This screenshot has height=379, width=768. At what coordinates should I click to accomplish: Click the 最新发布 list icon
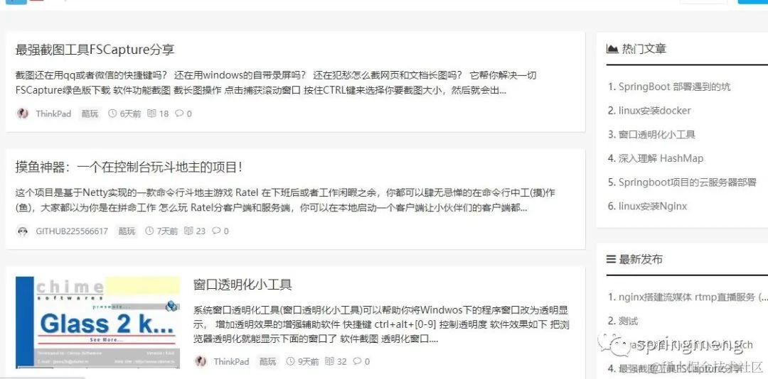pyautogui.click(x=611, y=259)
